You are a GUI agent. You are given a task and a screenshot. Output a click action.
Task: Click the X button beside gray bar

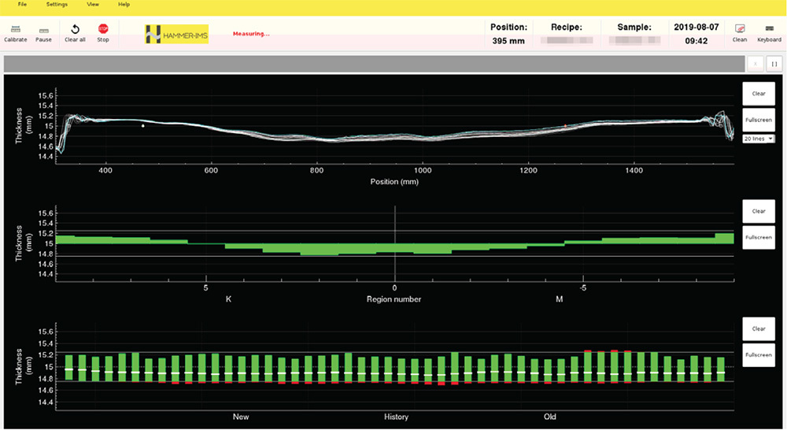click(756, 64)
